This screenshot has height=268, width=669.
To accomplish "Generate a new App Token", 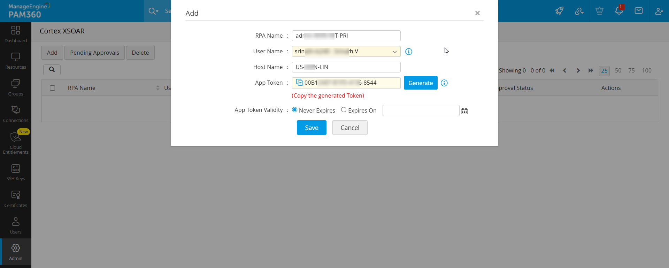I will 420,83.
